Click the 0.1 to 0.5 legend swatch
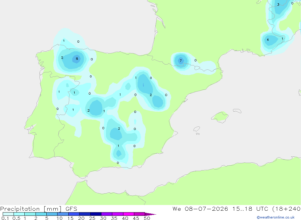 pyautogui.click(x=8, y=214)
